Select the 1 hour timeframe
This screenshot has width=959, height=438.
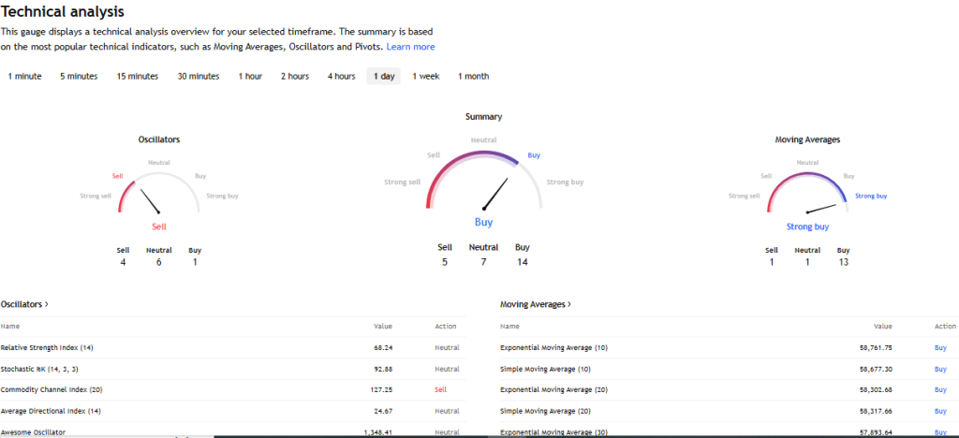coord(250,77)
